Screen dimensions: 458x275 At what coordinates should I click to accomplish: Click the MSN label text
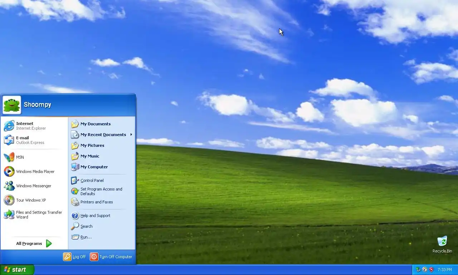click(x=20, y=157)
